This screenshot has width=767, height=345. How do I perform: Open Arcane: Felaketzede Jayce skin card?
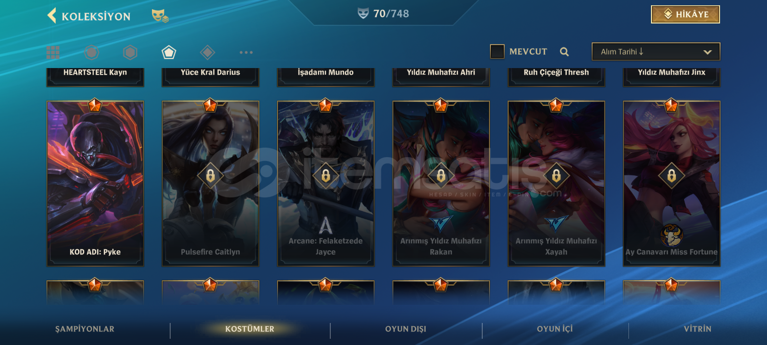coord(325,183)
